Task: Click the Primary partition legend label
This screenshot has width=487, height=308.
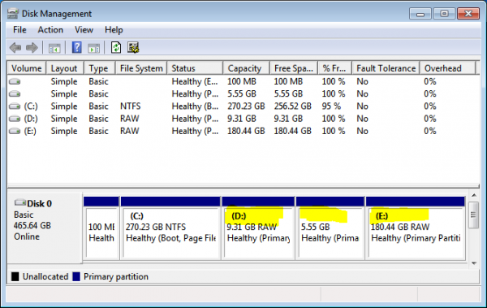Action: (x=116, y=276)
